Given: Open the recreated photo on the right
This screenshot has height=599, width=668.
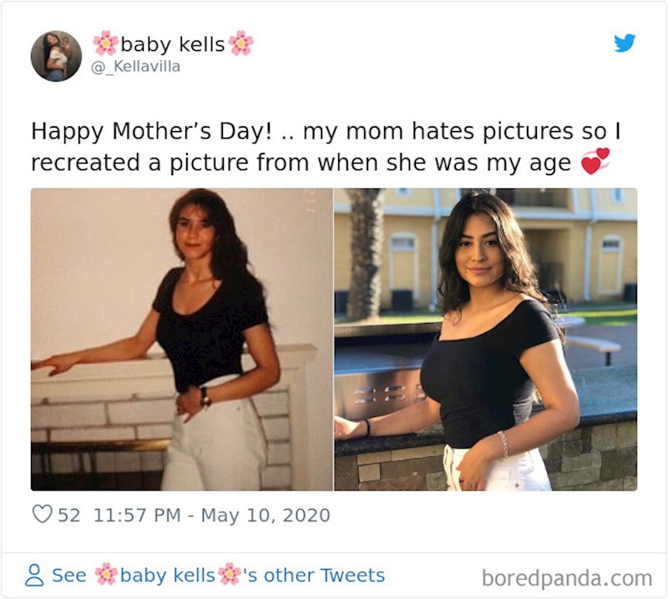Looking at the screenshot, I should click(485, 339).
